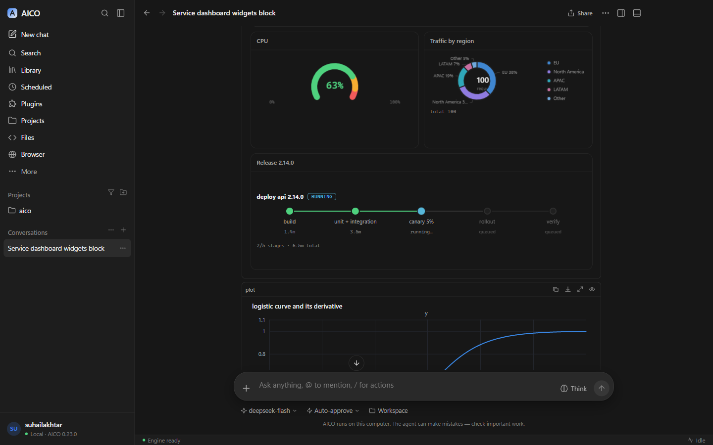Image resolution: width=713 pixels, height=445 pixels.
Task: Choose the Workspace folder
Action: tap(388, 411)
